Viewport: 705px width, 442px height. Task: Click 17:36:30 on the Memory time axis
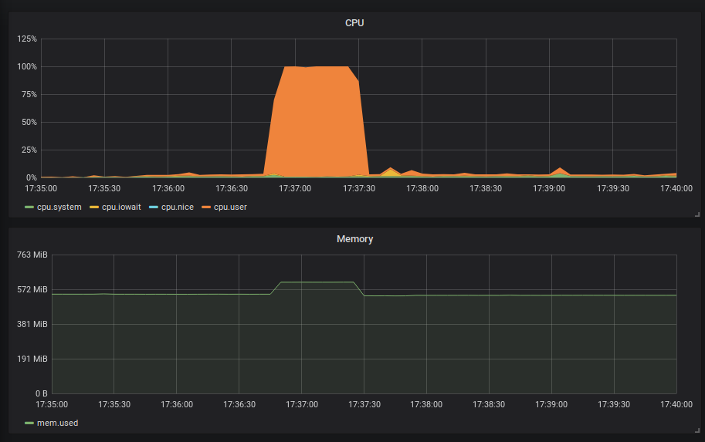point(239,405)
